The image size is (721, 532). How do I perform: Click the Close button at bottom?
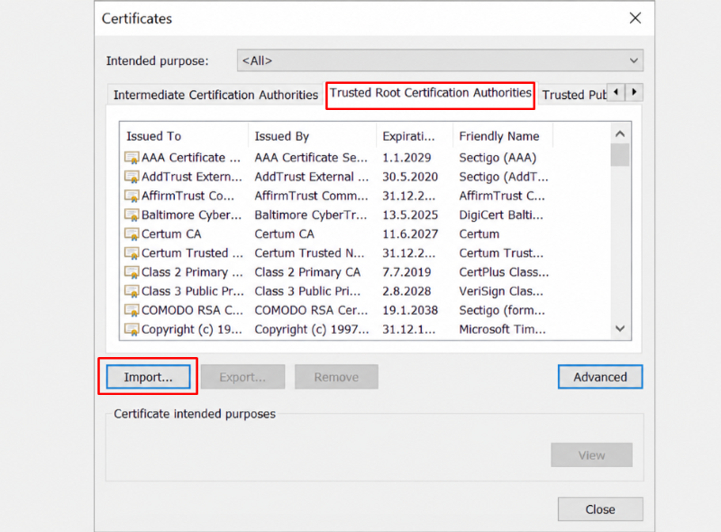[x=600, y=509]
